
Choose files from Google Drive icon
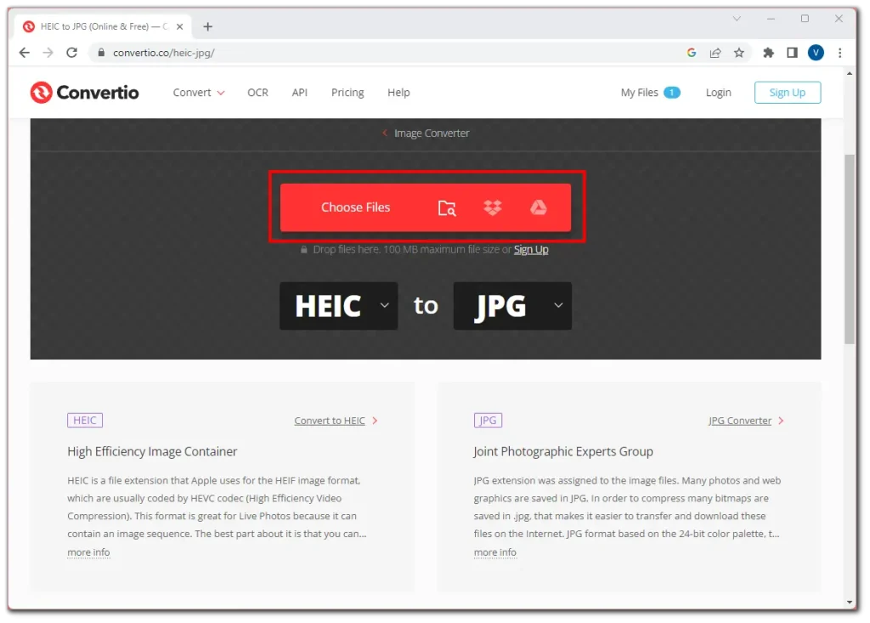coord(538,207)
